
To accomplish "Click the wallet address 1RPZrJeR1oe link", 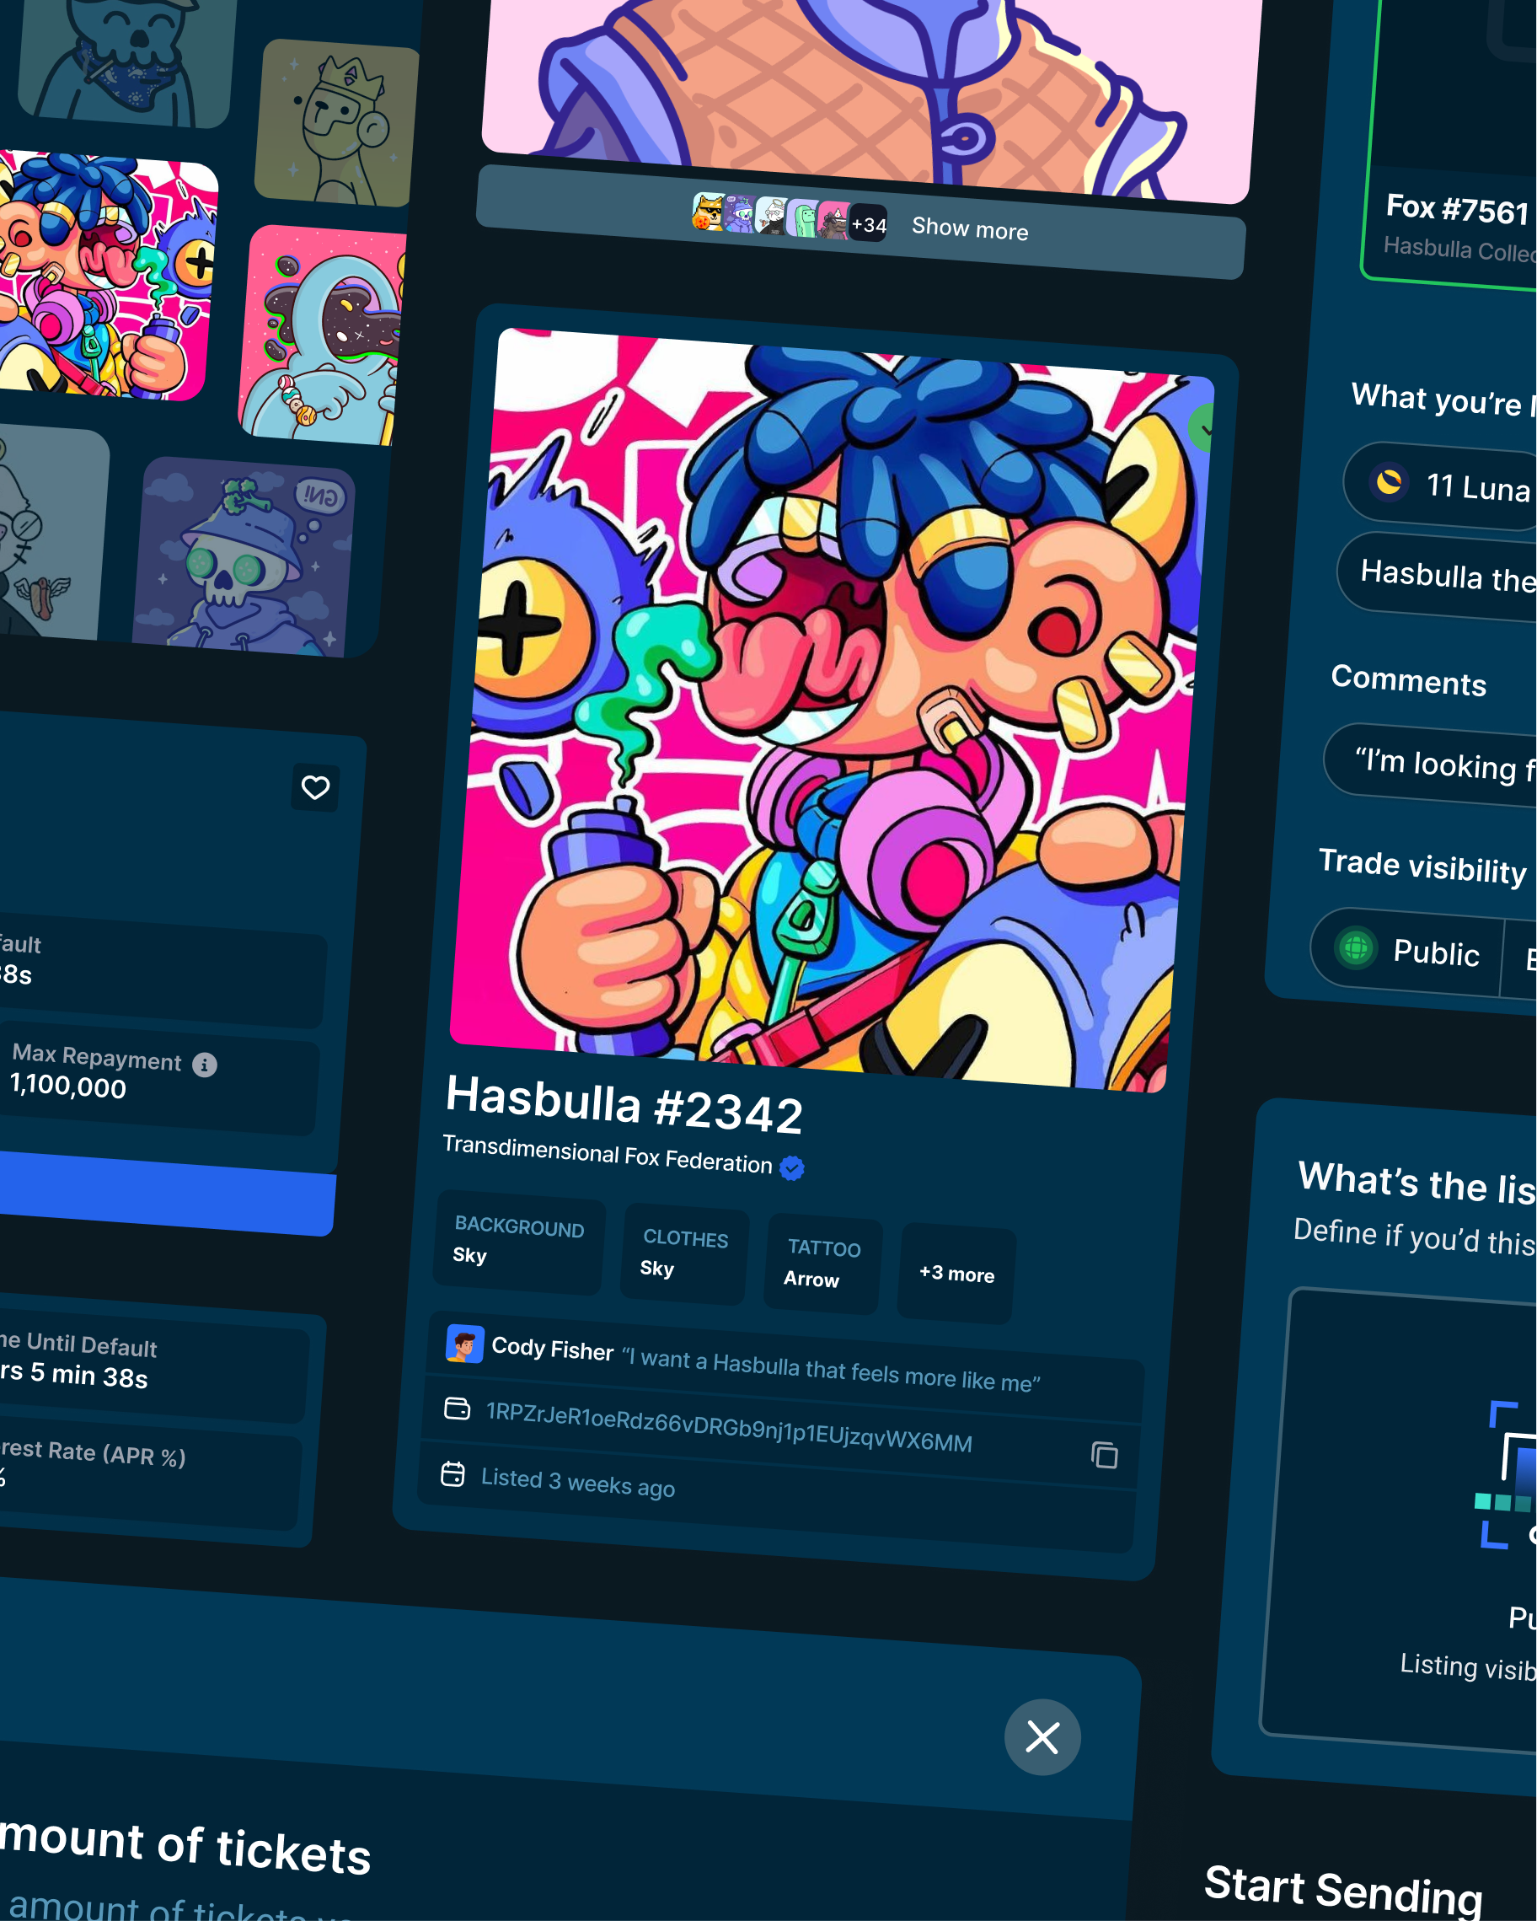I will click(x=728, y=1426).
